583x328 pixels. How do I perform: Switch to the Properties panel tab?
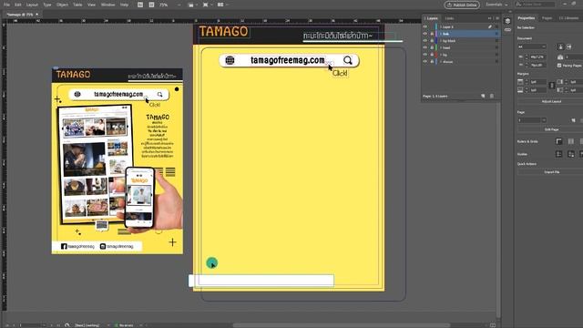coord(527,18)
